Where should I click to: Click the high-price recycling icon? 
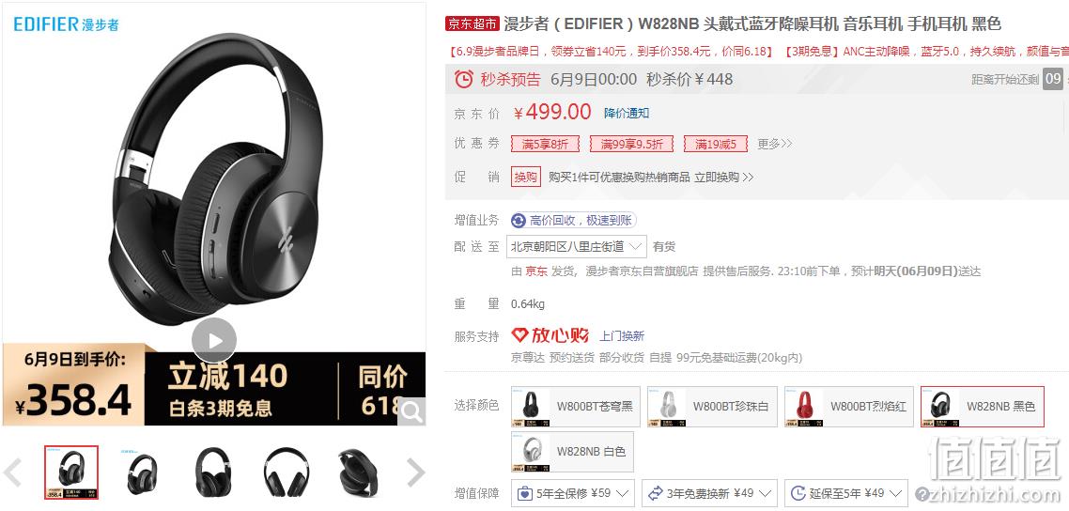click(x=519, y=220)
